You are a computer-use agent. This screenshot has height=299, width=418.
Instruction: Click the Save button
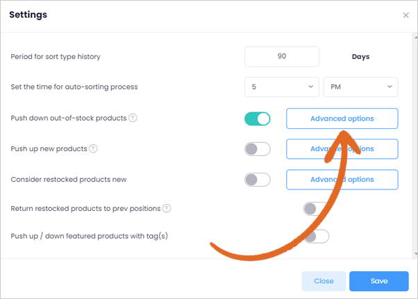click(379, 281)
